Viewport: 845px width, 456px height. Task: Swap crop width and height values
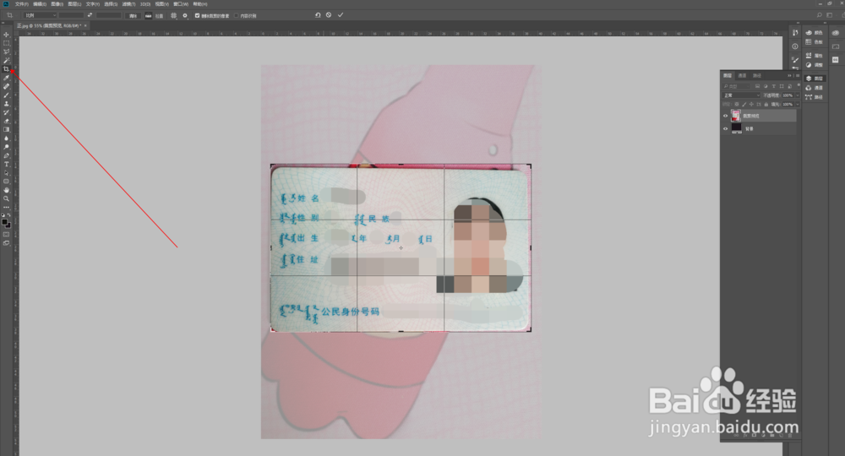pos(90,15)
